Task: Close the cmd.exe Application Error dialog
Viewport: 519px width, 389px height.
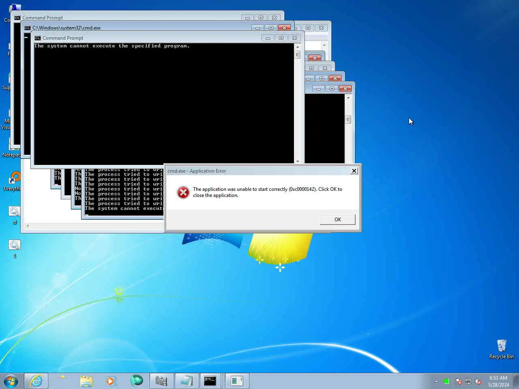Action: click(354, 171)
